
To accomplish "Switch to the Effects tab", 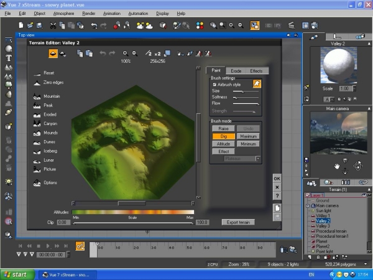I will click(x=256, y=71).
